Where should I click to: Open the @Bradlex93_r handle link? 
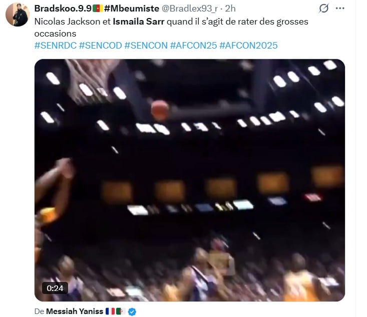(190, 9)
